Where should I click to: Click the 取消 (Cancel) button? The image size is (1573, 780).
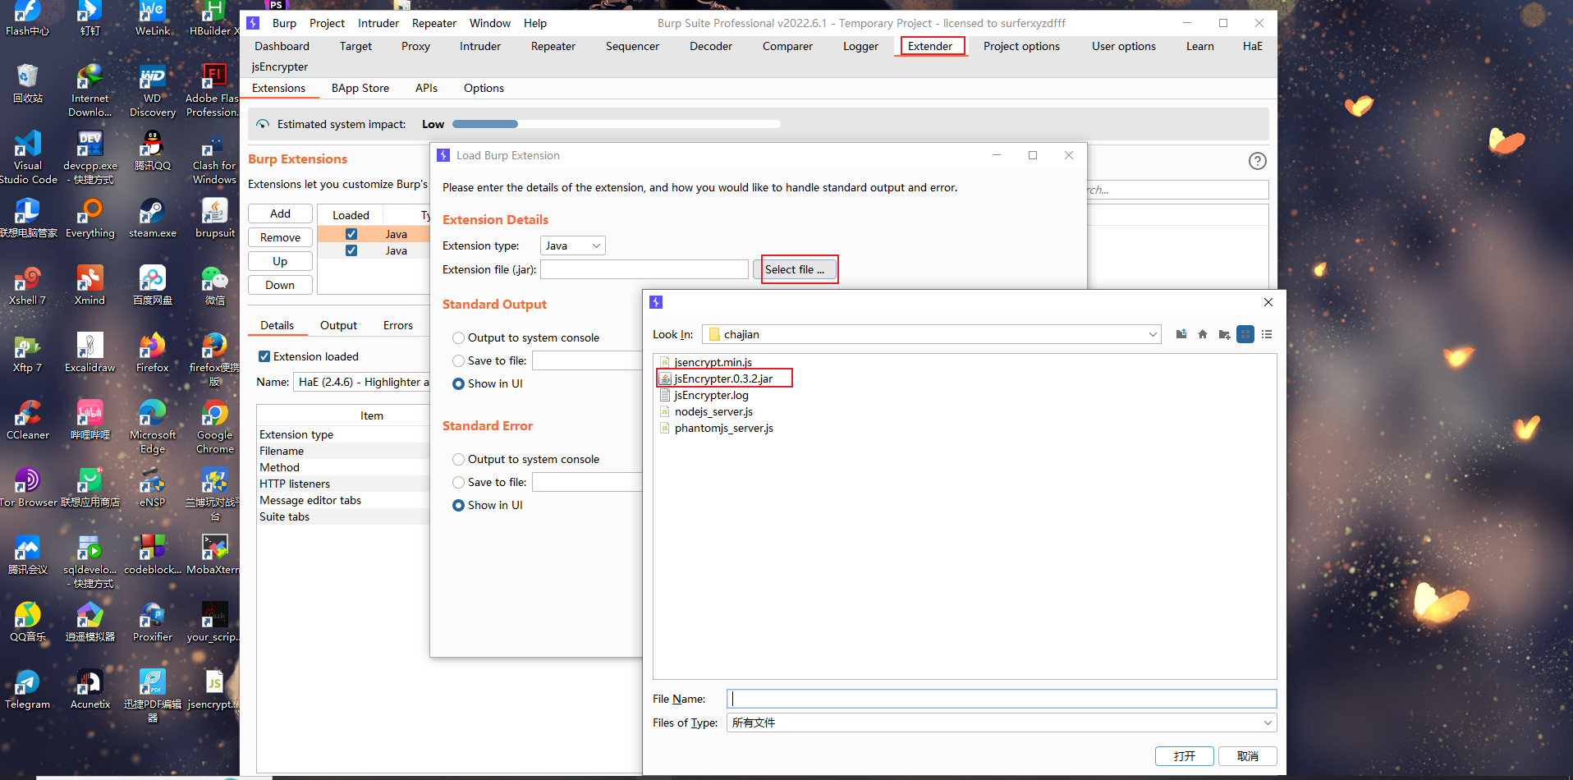[1248, 756]
